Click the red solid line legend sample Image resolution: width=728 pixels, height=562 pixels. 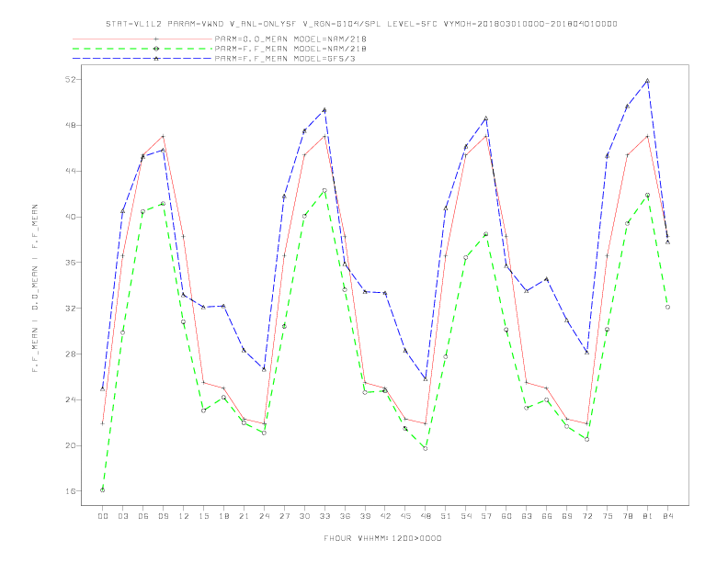tap(142, 39)
